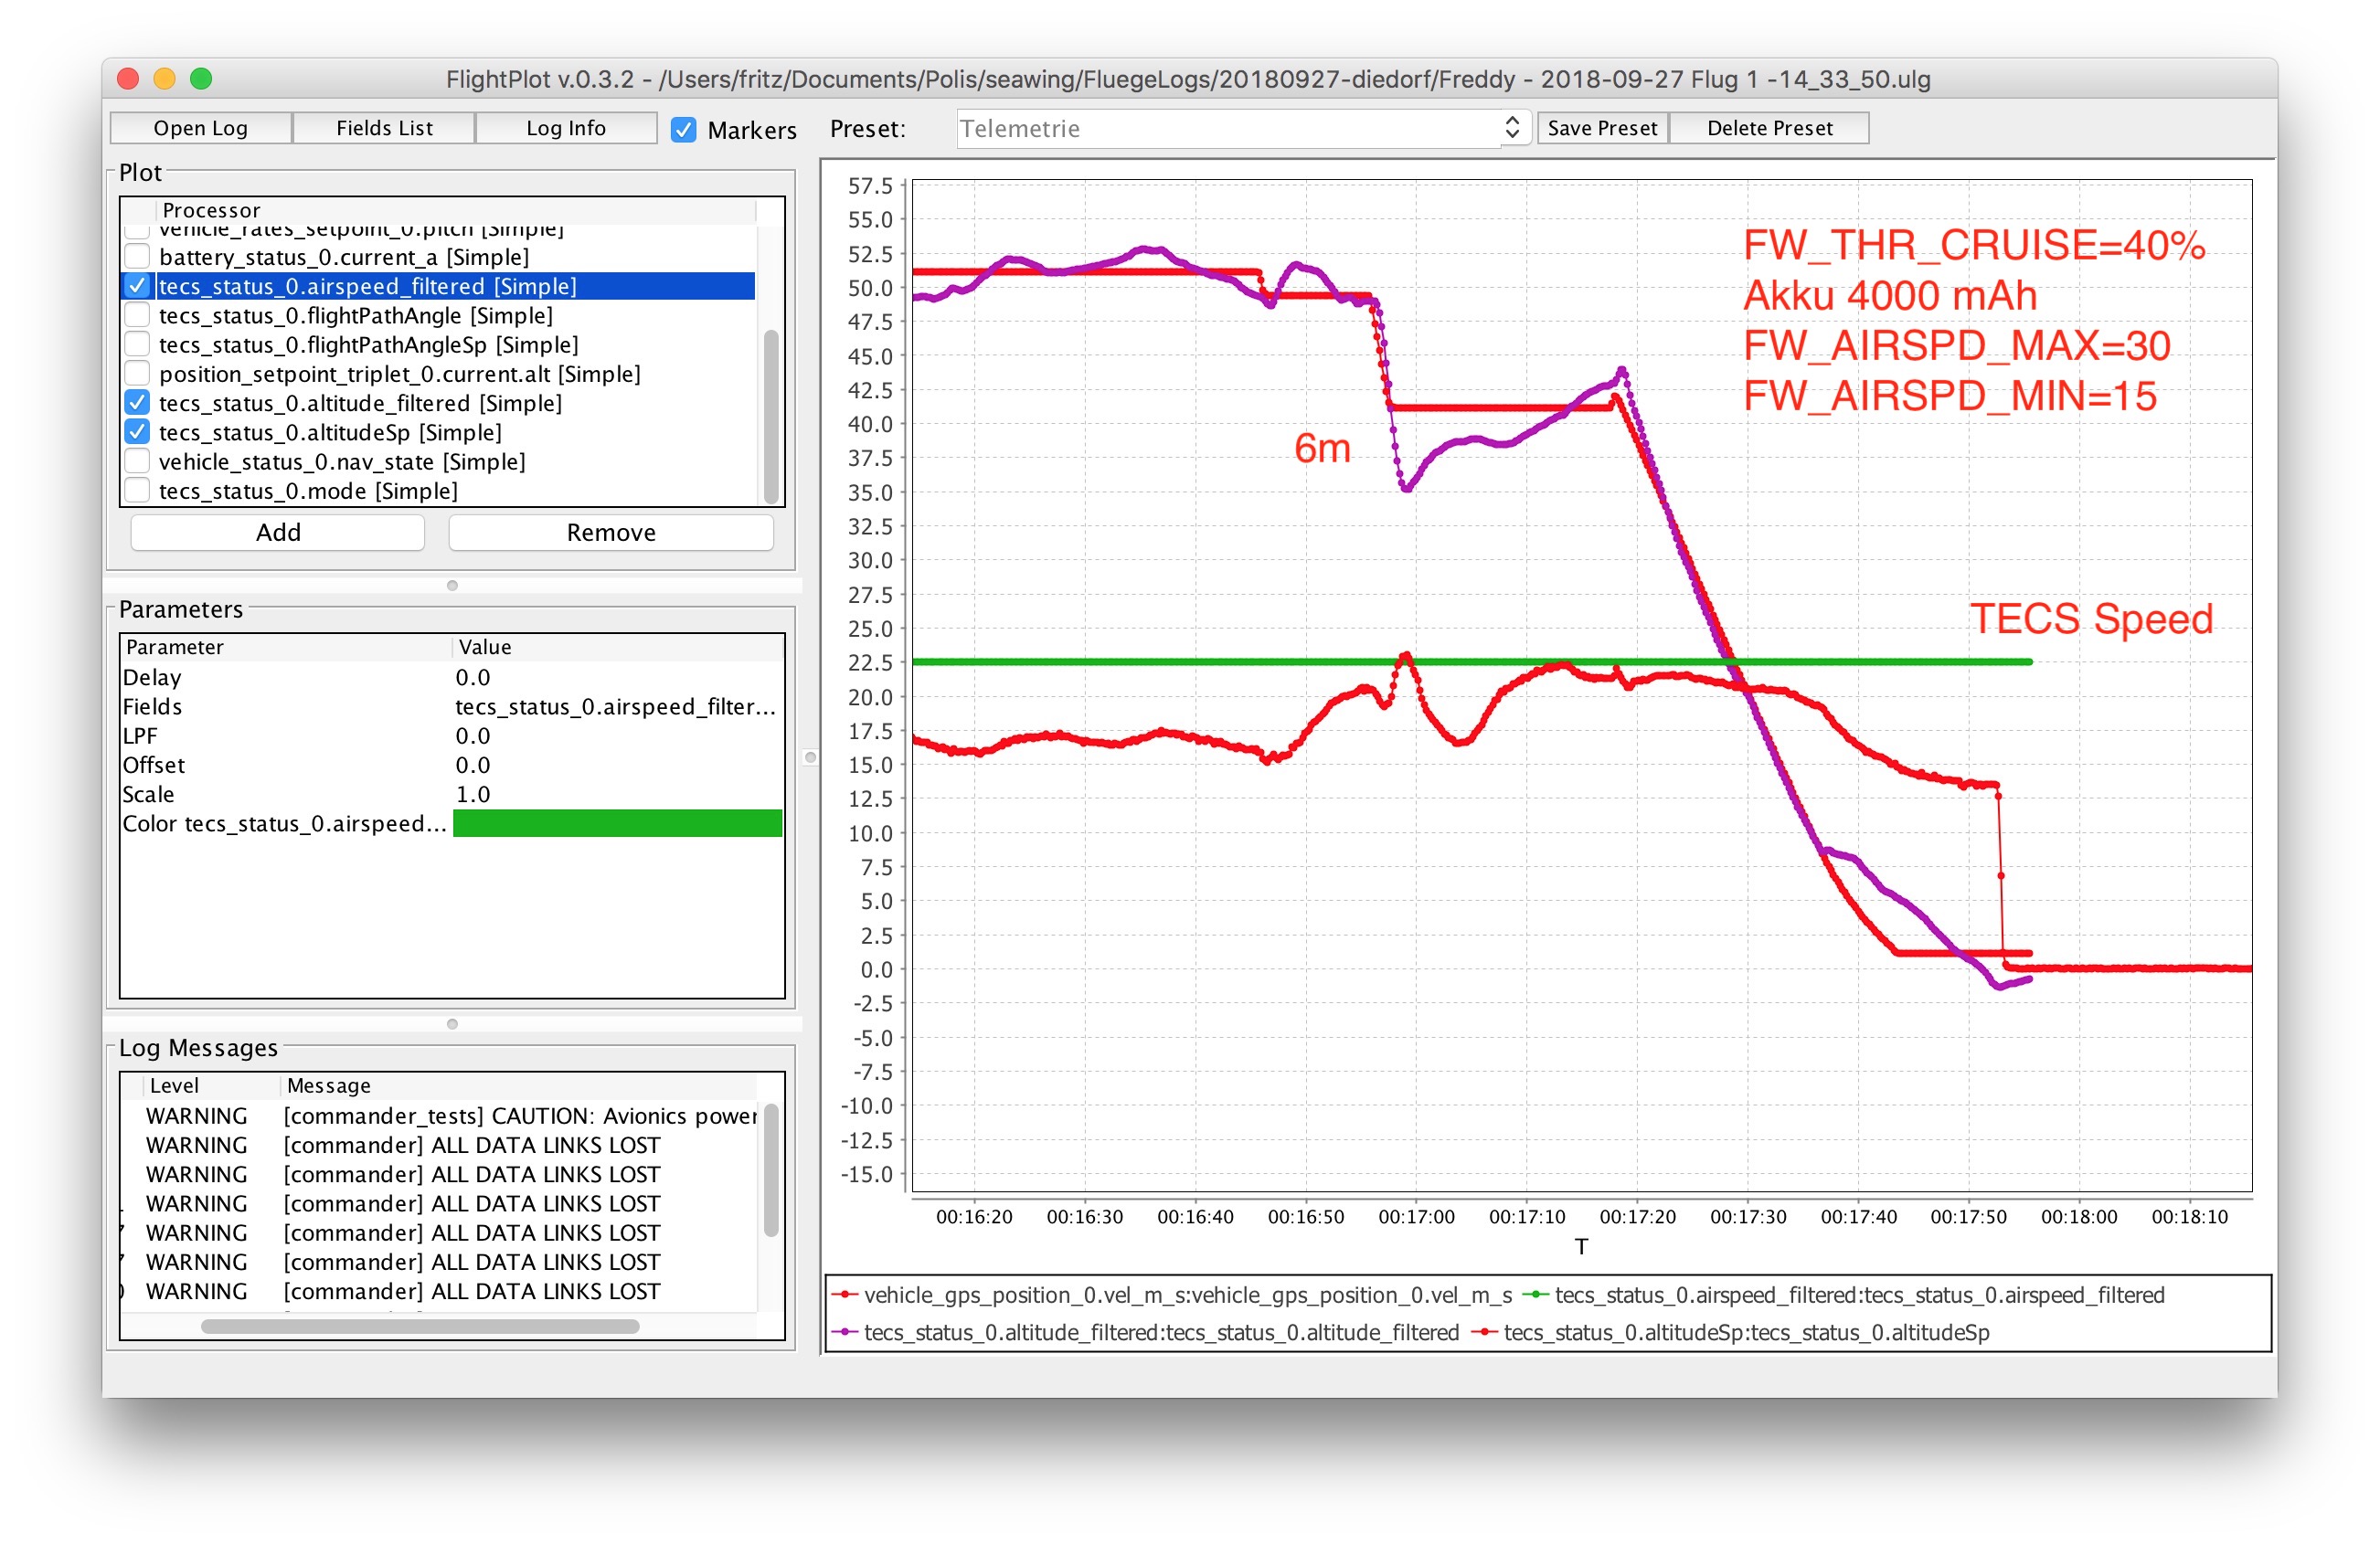Screen dimensions: 2380x1544
Task: Click the green airspeed color swatch
Action: tap(617, 823)
